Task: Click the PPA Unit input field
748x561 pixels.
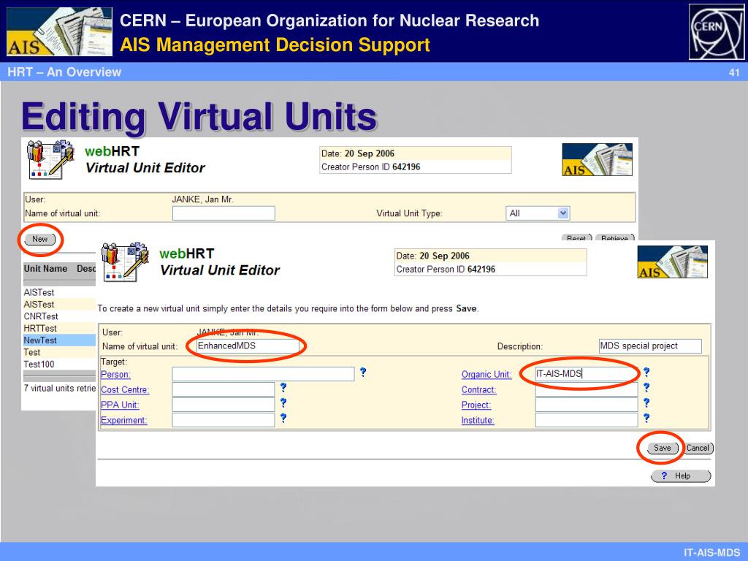Action: click(x=224, y=405)
